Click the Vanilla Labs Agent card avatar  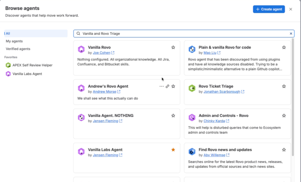(x=81, y=152)
